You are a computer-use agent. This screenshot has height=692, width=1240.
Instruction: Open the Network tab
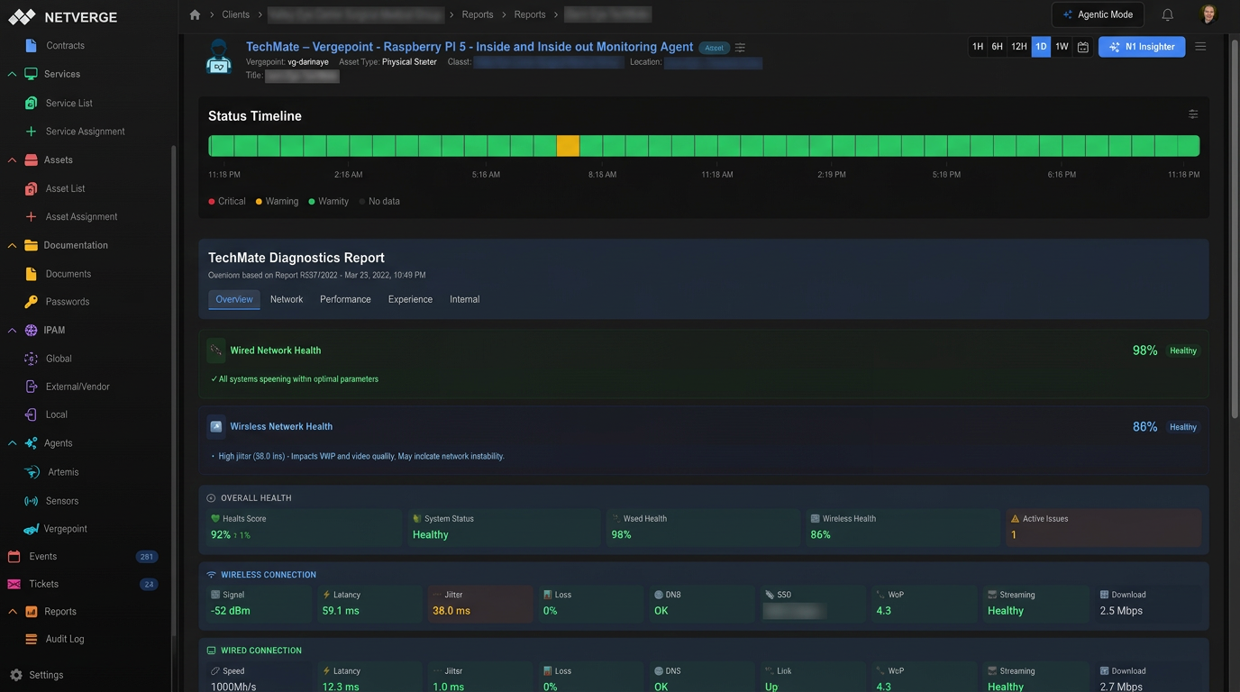pos(287,299)
